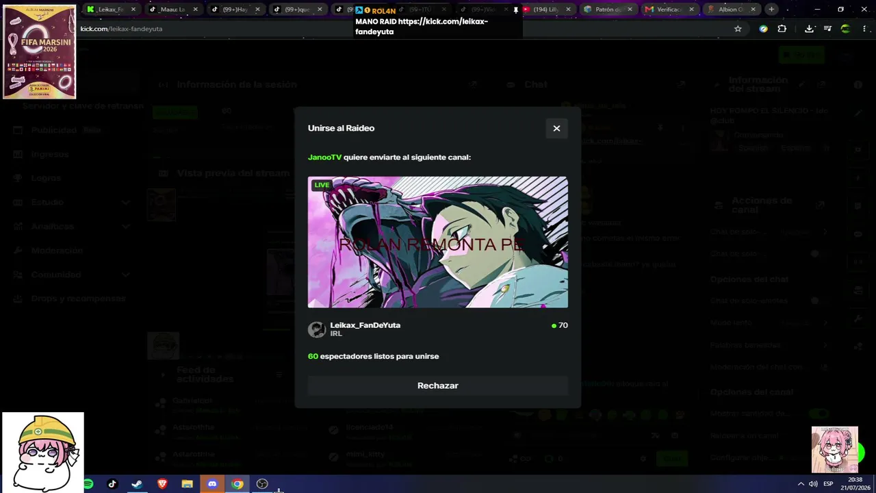
Task: Open the Leikax_FanDeYuta channel name
Action: (x=365, y=325)
